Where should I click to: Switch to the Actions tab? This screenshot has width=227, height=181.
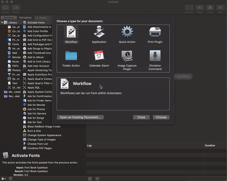9,17
